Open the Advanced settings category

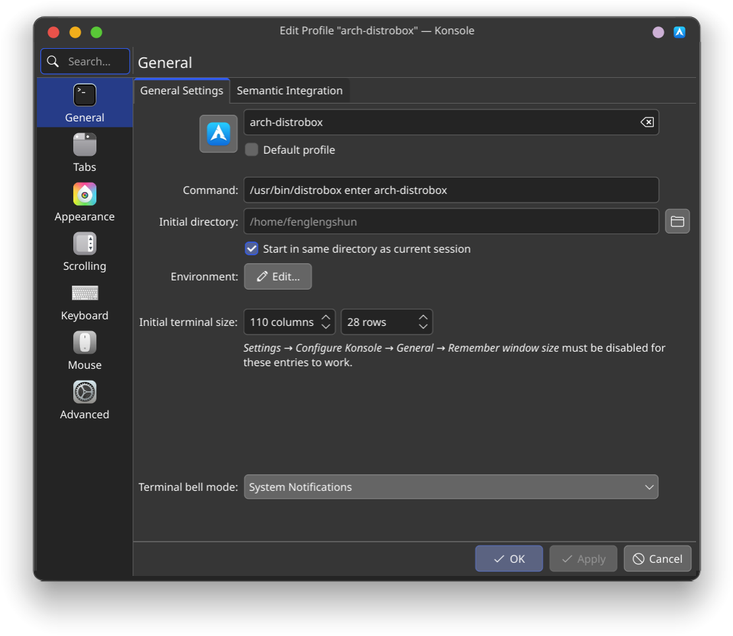84,400
